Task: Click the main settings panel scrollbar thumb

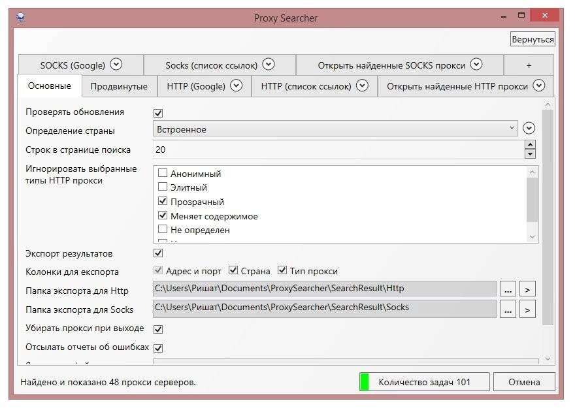Action: click(548, 217)
